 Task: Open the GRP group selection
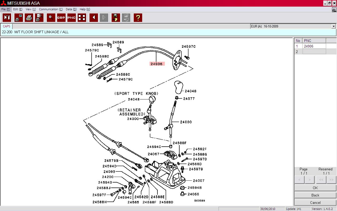(61, 18)
